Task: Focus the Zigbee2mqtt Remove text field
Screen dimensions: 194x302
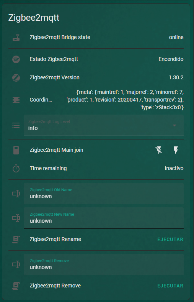Action: 104,264
